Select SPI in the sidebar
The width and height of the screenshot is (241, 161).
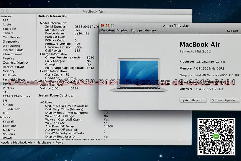[5, 100]
